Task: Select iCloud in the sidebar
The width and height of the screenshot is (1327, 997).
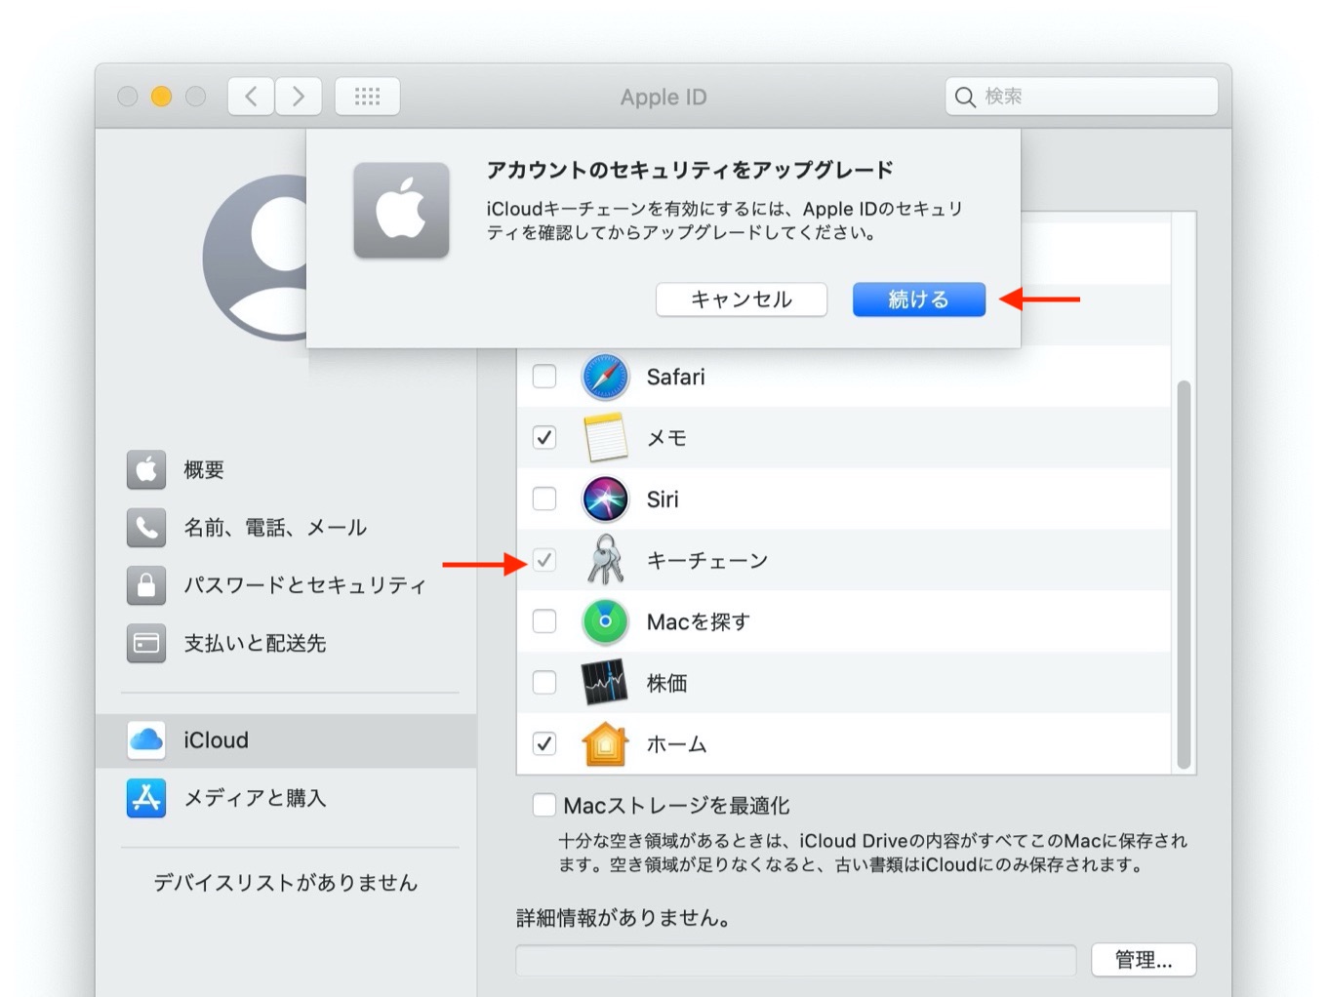Action: pos(286,740)
